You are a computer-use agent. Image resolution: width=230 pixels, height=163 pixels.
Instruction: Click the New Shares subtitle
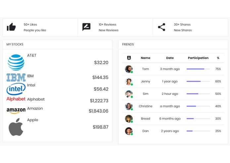183,30
